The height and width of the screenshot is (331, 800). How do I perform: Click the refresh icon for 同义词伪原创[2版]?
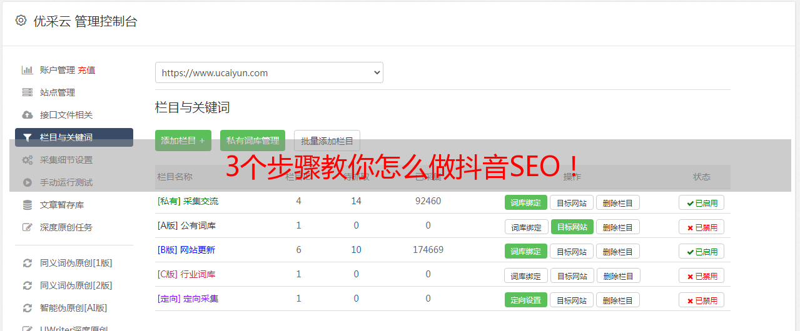[x=27, y=285]
